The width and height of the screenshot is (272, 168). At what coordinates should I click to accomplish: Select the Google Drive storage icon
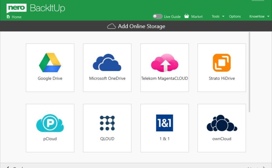click(50, 63)
